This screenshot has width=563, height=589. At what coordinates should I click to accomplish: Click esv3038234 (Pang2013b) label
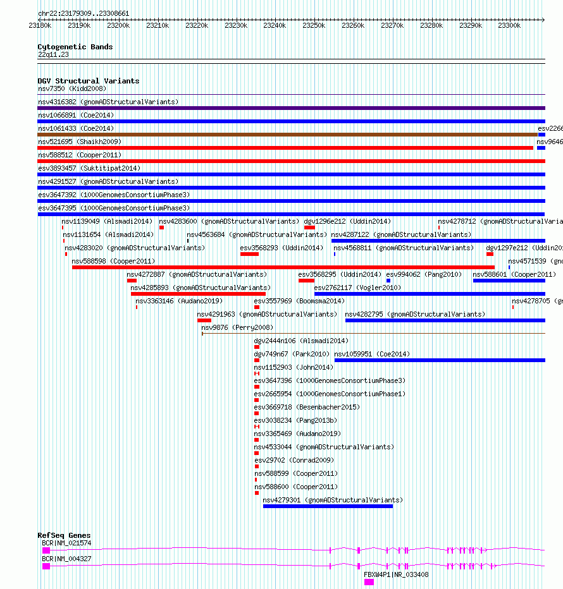(x=295, y=420)
